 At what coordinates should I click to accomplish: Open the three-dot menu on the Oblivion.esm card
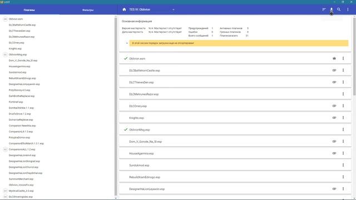(x=343, y=58)
